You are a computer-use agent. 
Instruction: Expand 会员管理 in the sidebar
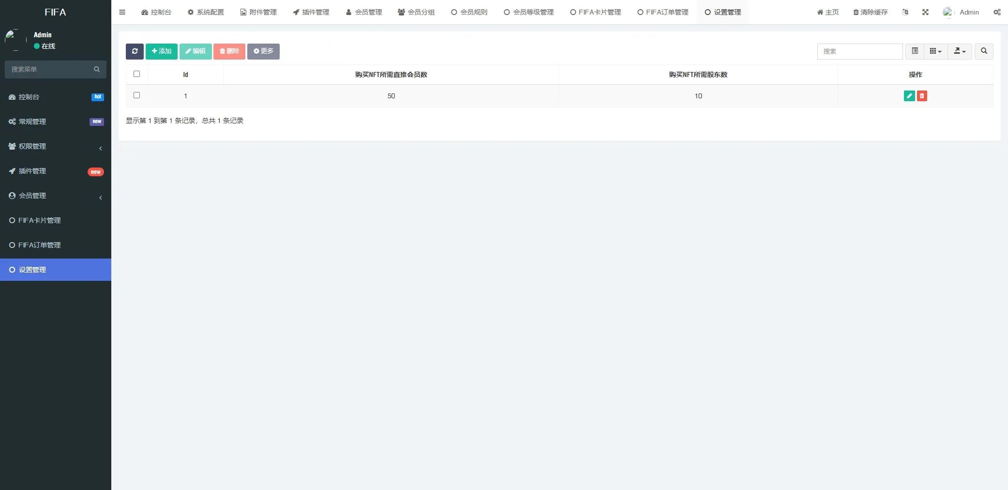coord(56,196)
